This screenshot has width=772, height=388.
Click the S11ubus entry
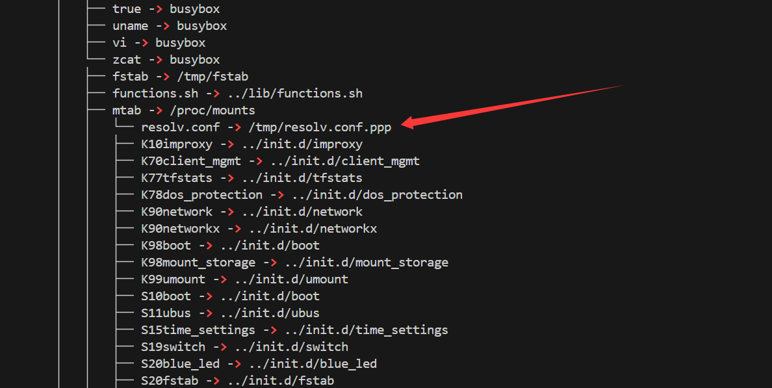pyautogui.click(x=166, y=313)
